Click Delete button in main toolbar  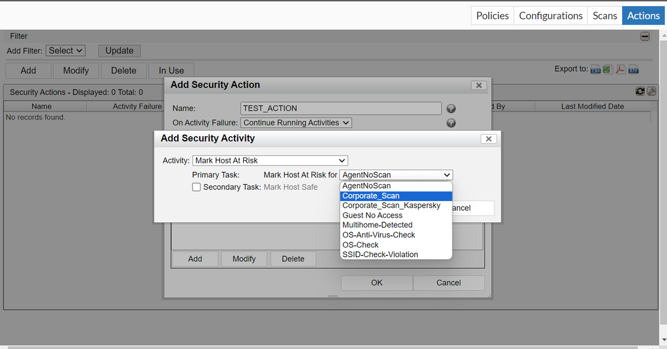point(124,71)
